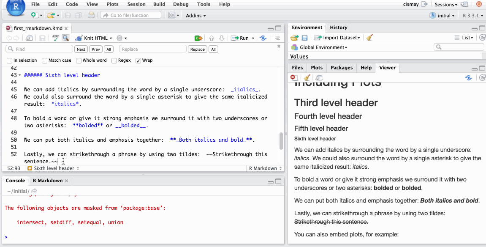
Task: Tick the Regex checkbox
Action: 114,60
